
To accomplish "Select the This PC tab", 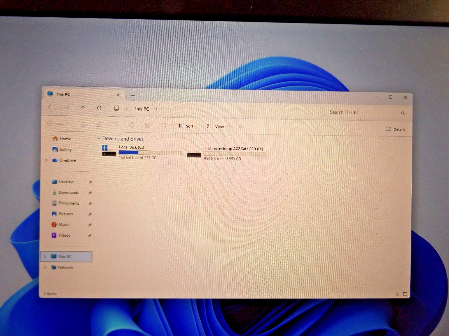I will (x=84, y=94).
